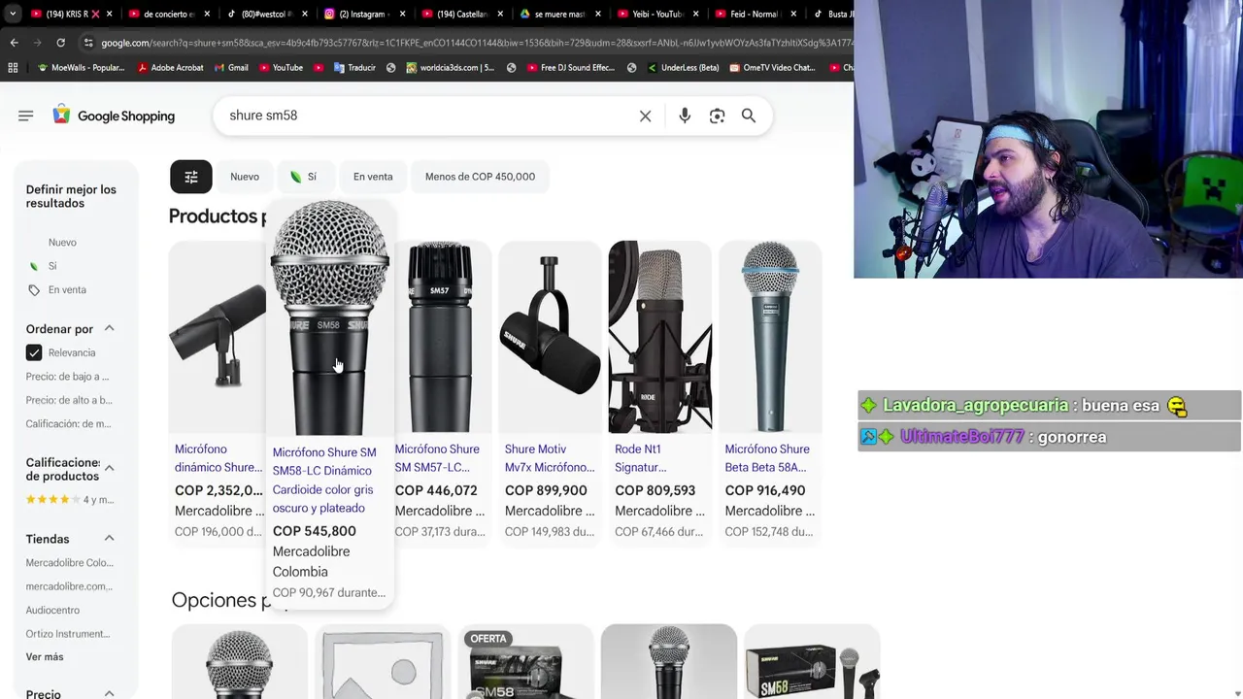
Task: Filter by store mercadolibre.com...
Action: 69,586
